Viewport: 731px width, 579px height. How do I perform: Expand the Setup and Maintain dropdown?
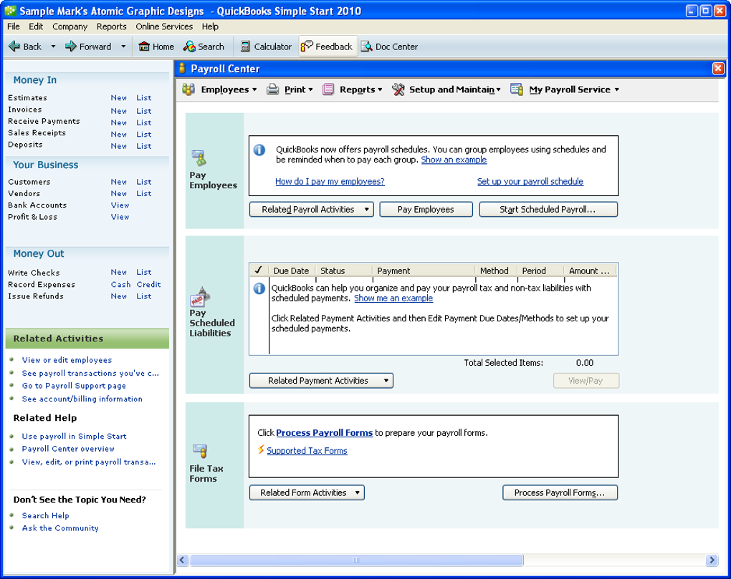click(x=498, y=89)
